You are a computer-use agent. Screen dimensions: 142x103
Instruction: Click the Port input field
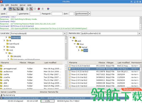tap(71, 14)
